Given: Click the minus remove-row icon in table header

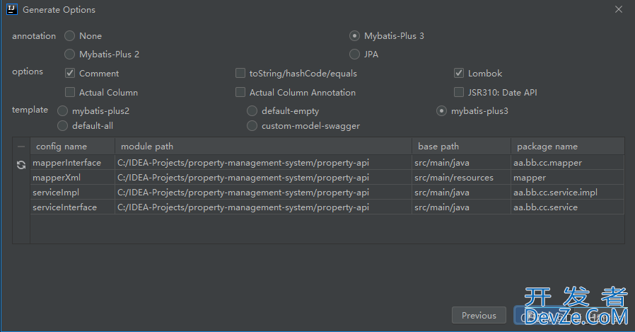Looking at the screenshot, I should pyautogui.click(x=21, y=147).
